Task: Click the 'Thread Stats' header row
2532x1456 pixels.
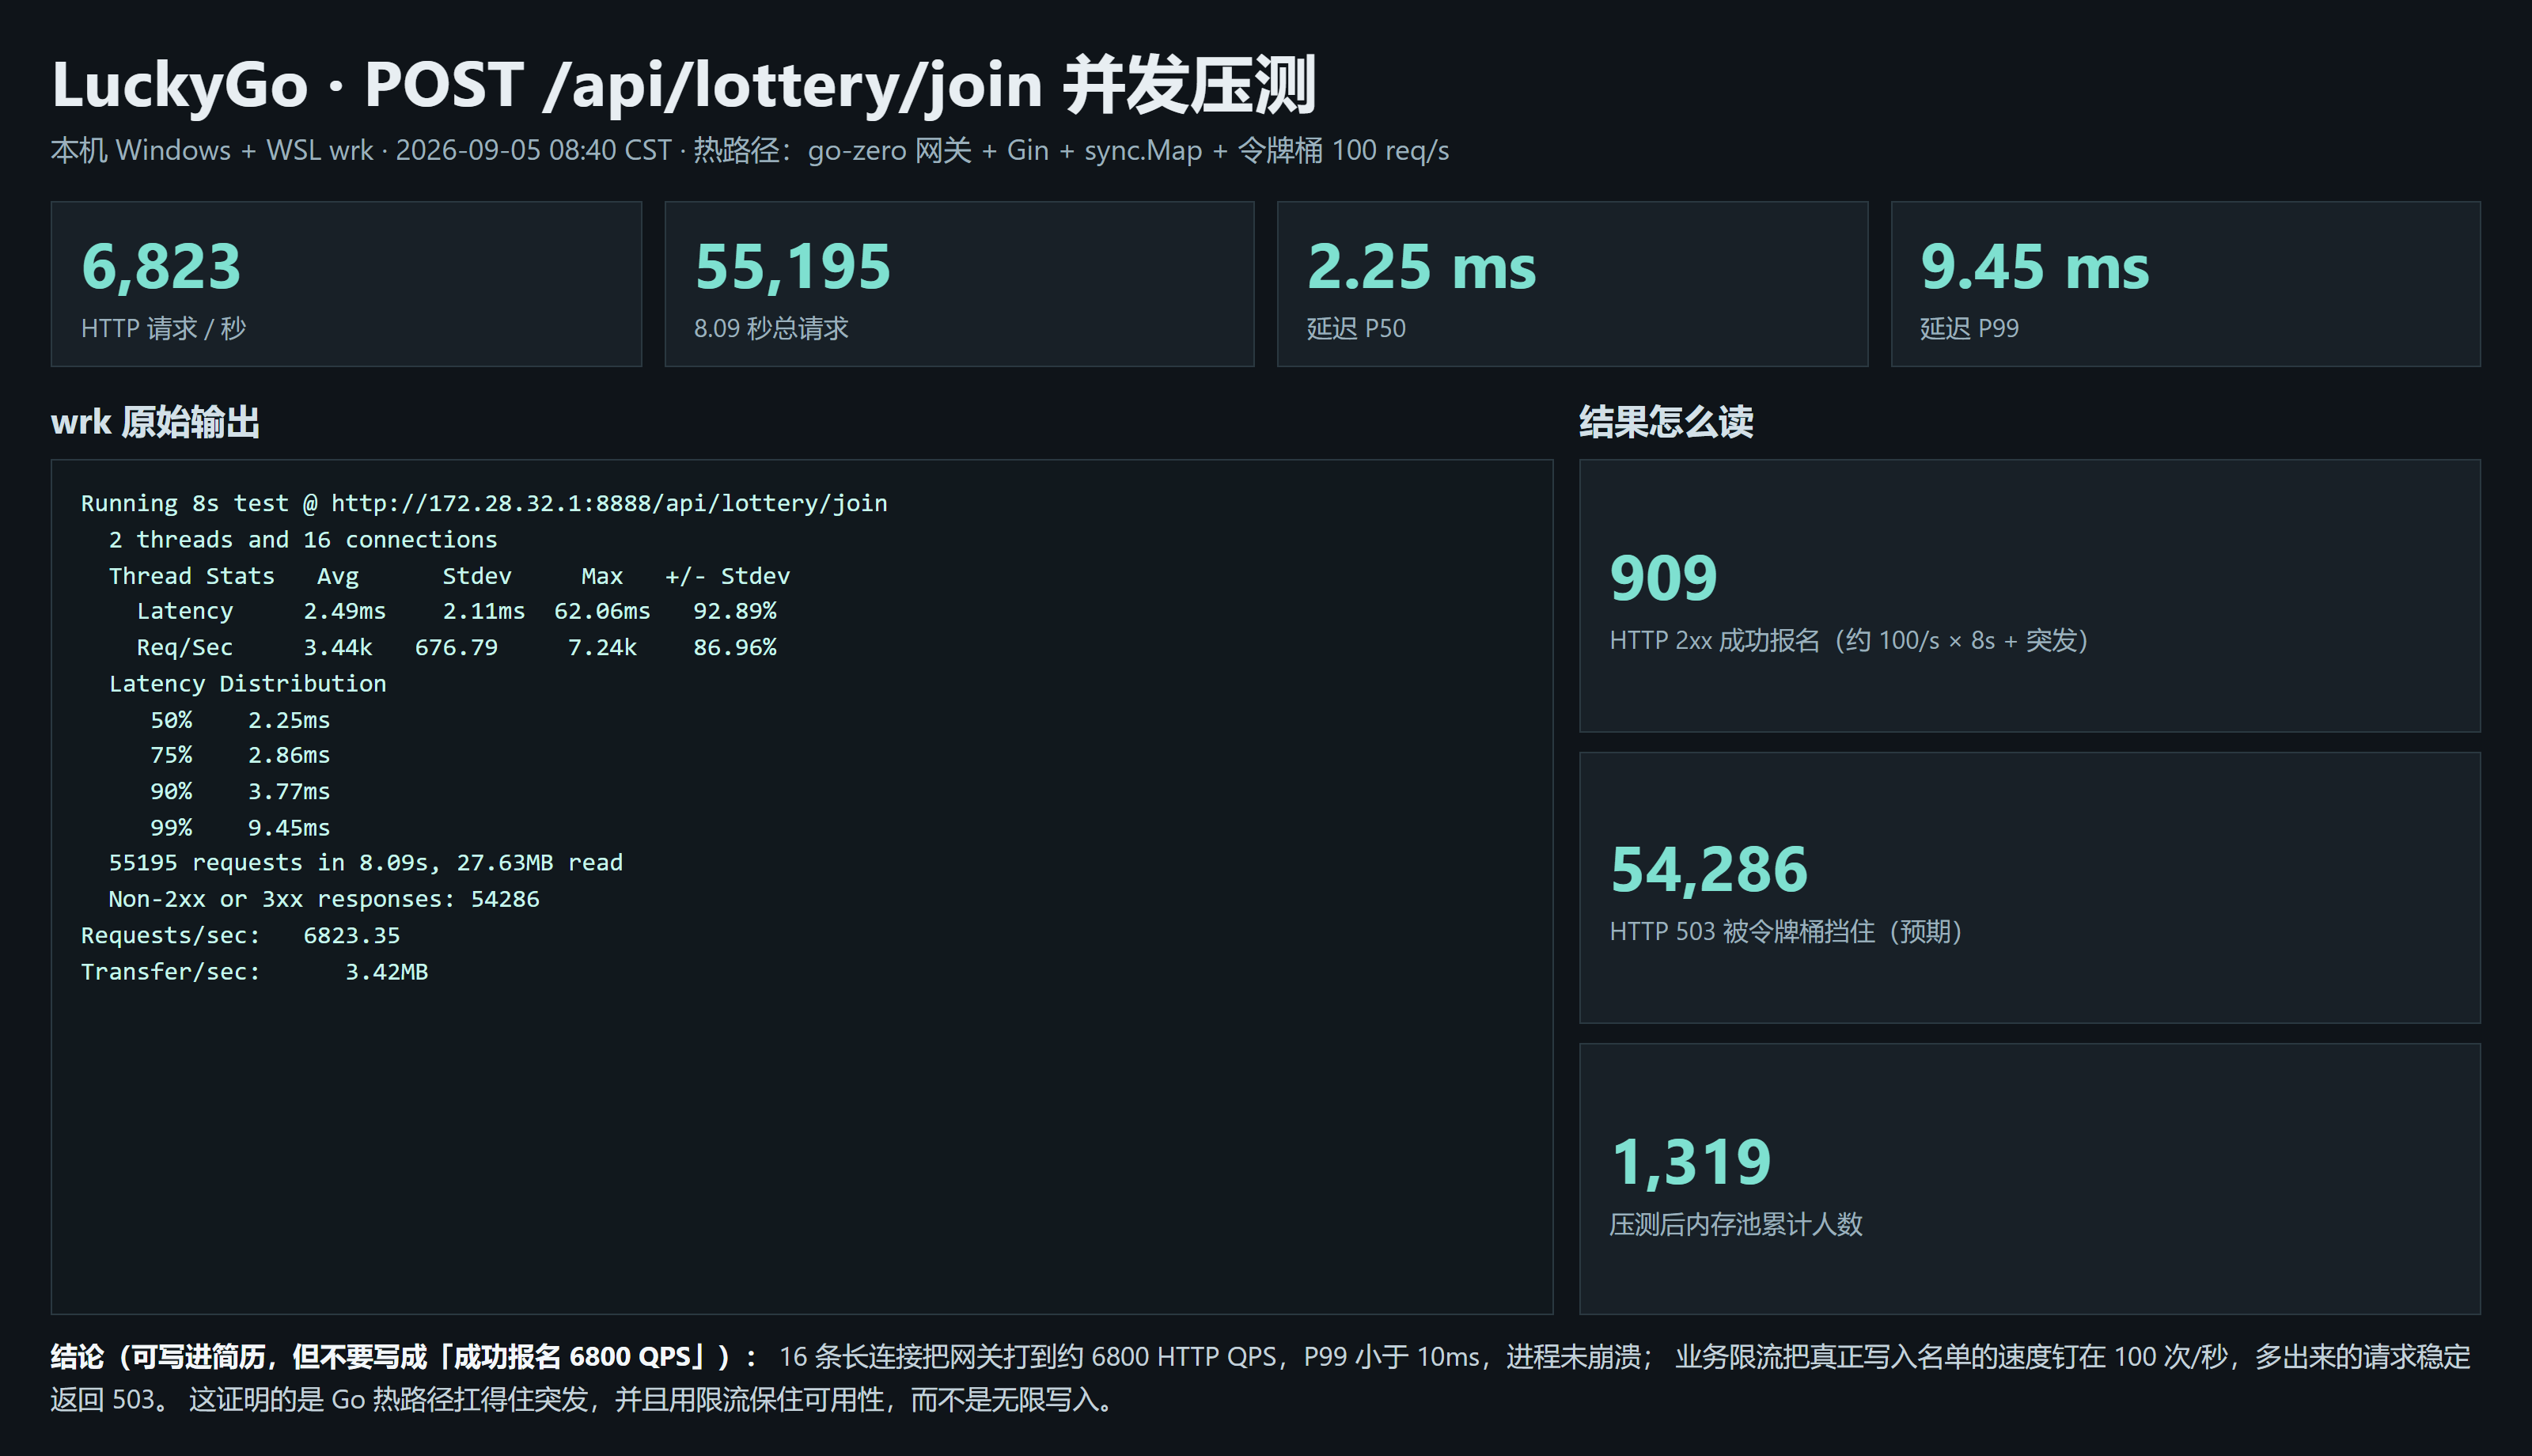Action: tap(449, 575)
